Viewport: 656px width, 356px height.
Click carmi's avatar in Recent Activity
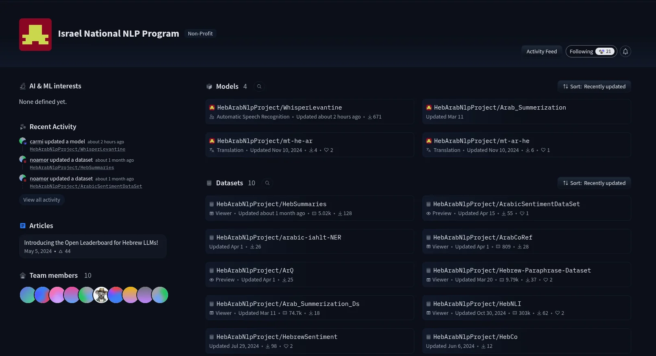click(x=23, y=141)
